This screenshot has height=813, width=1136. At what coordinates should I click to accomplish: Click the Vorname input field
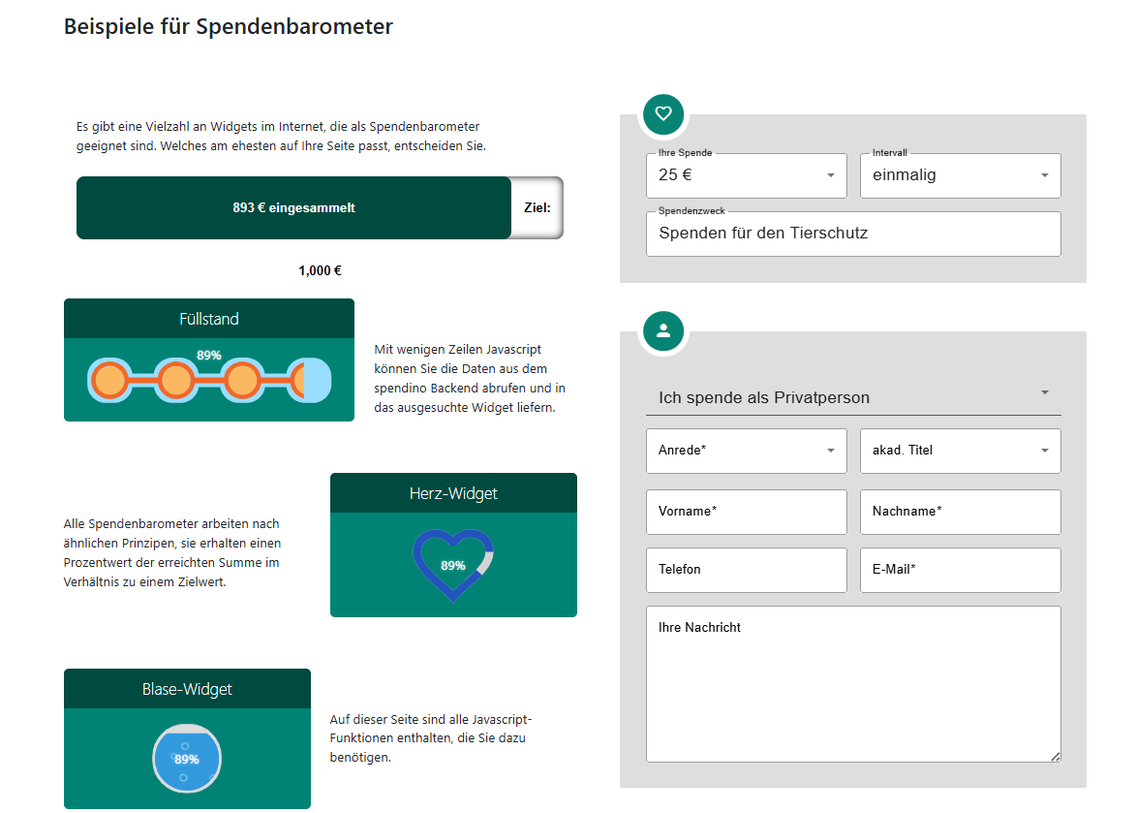[746, 512]
